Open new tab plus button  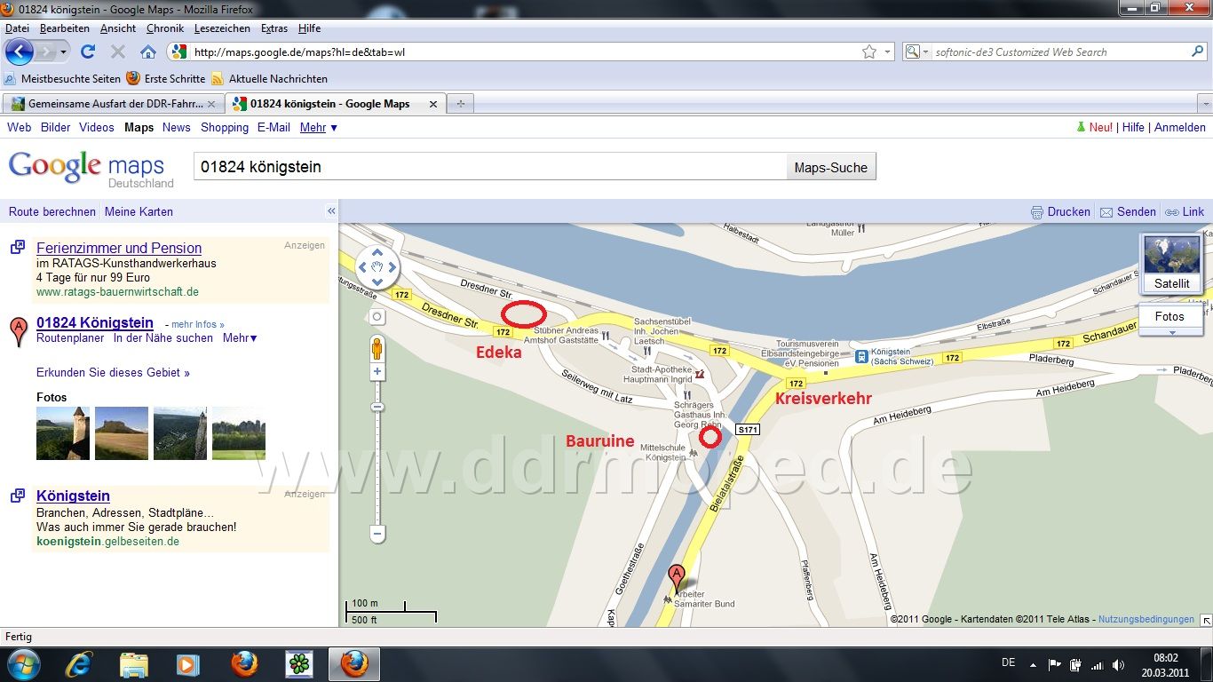[x=460, y=104]
